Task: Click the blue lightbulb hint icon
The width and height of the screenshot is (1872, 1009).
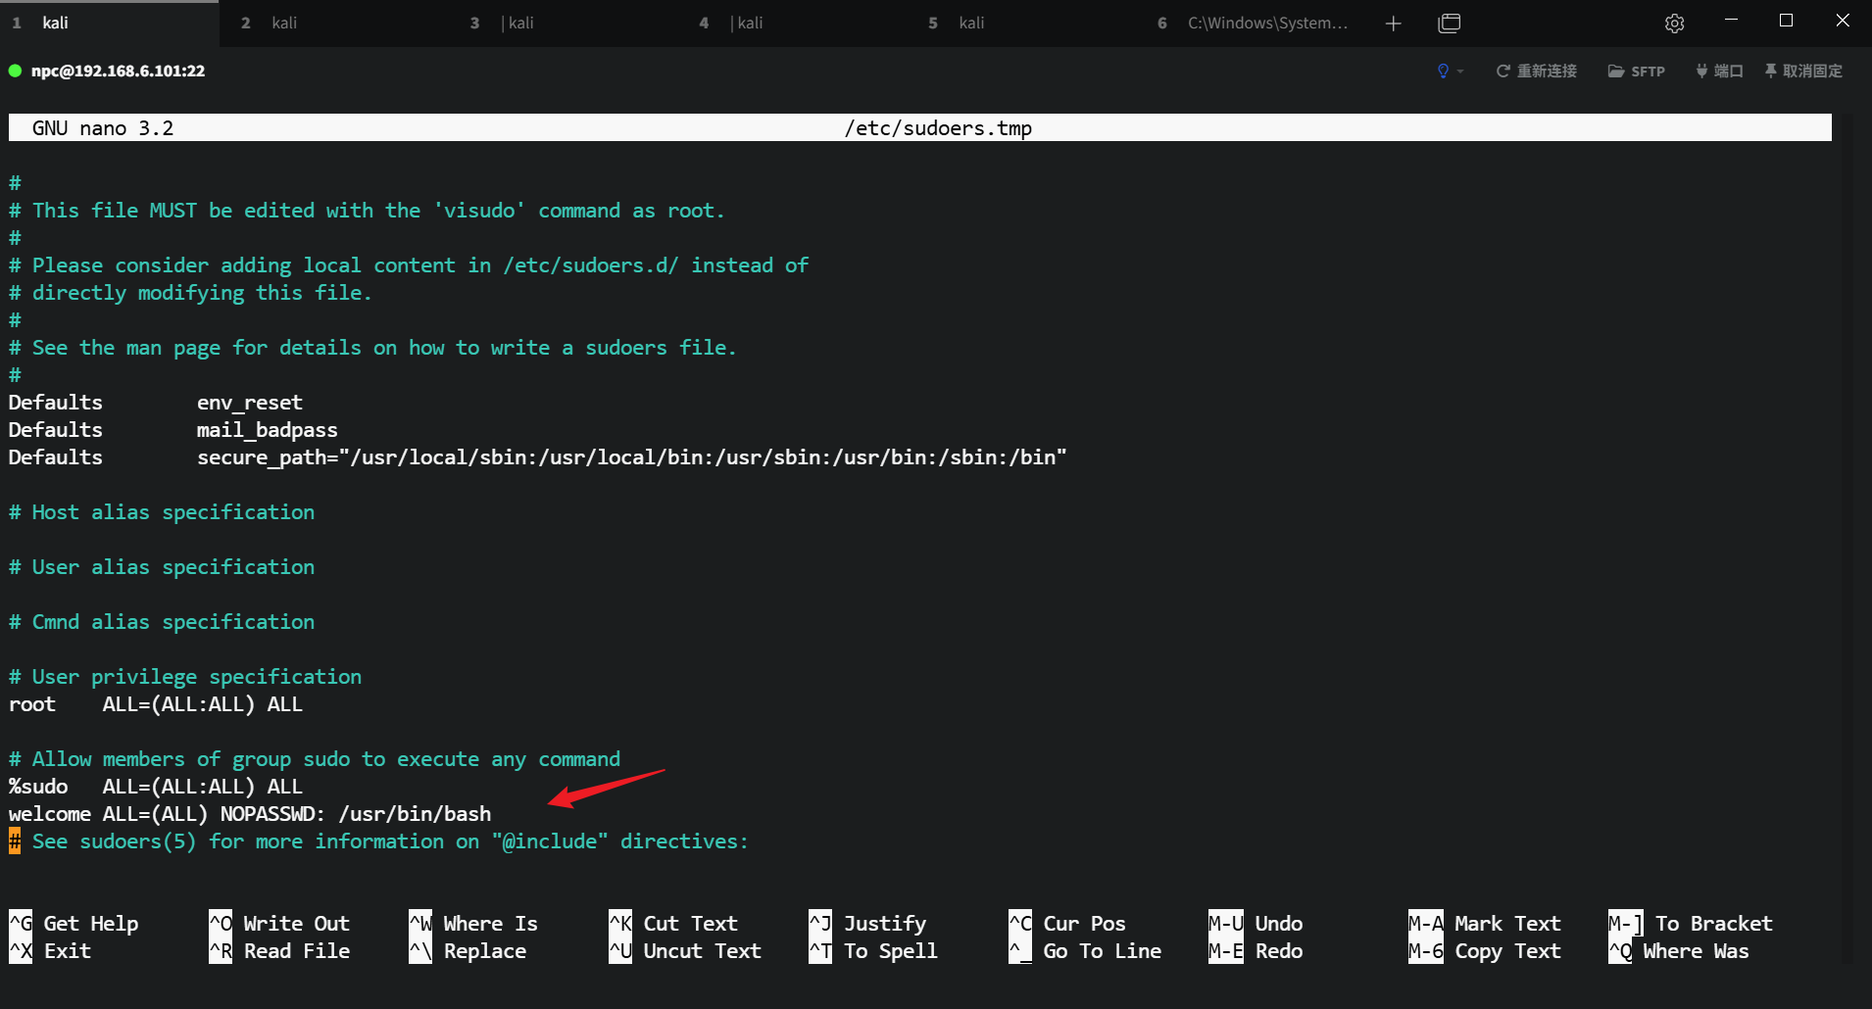Action: [1443, 71]
